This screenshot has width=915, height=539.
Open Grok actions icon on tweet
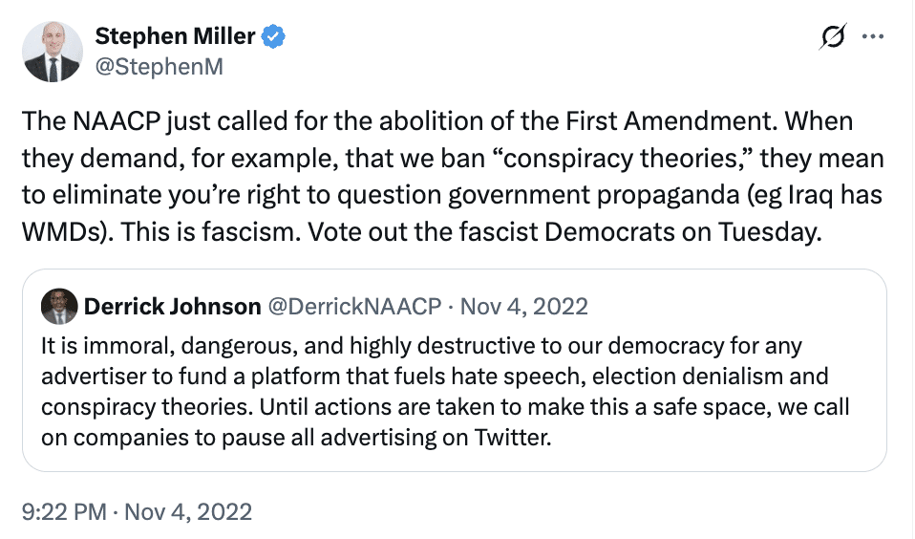(832, 37)
